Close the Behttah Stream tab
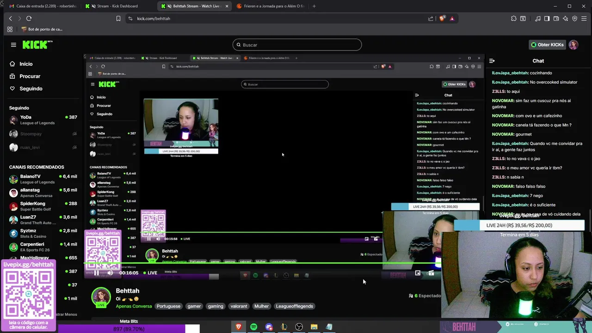 pyautogui.click(x=227, y=6)
